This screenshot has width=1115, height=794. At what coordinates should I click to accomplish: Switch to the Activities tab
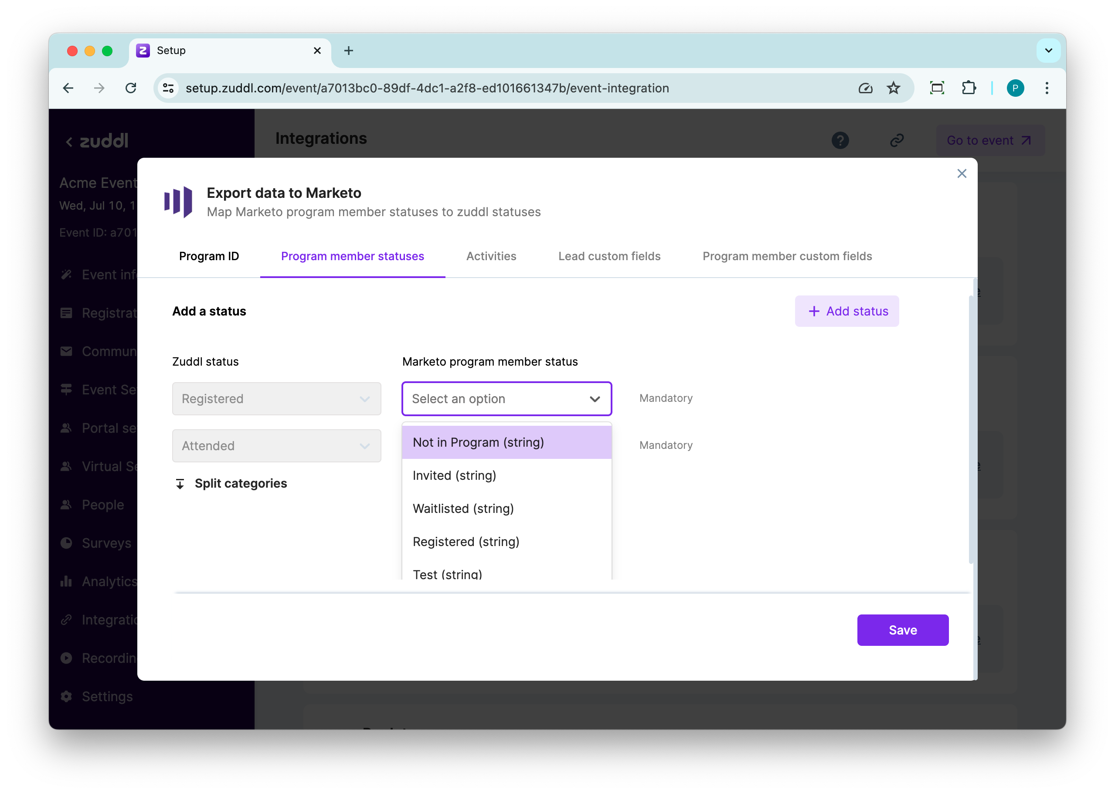pyautogui.click(x=491, y=256)
